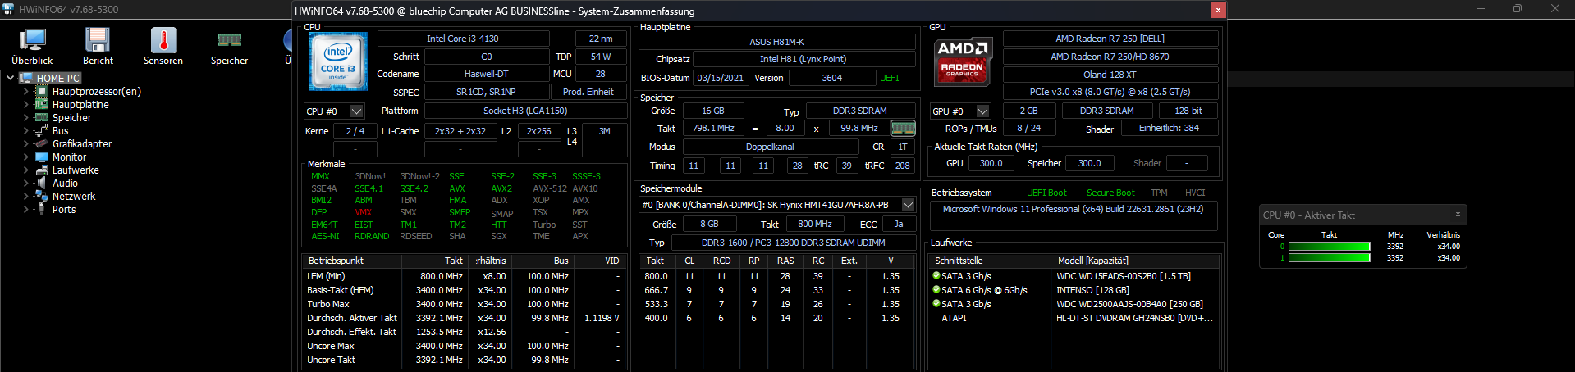
Task: Open the Speichermodule bank selection dropdown
Action: 908,205
